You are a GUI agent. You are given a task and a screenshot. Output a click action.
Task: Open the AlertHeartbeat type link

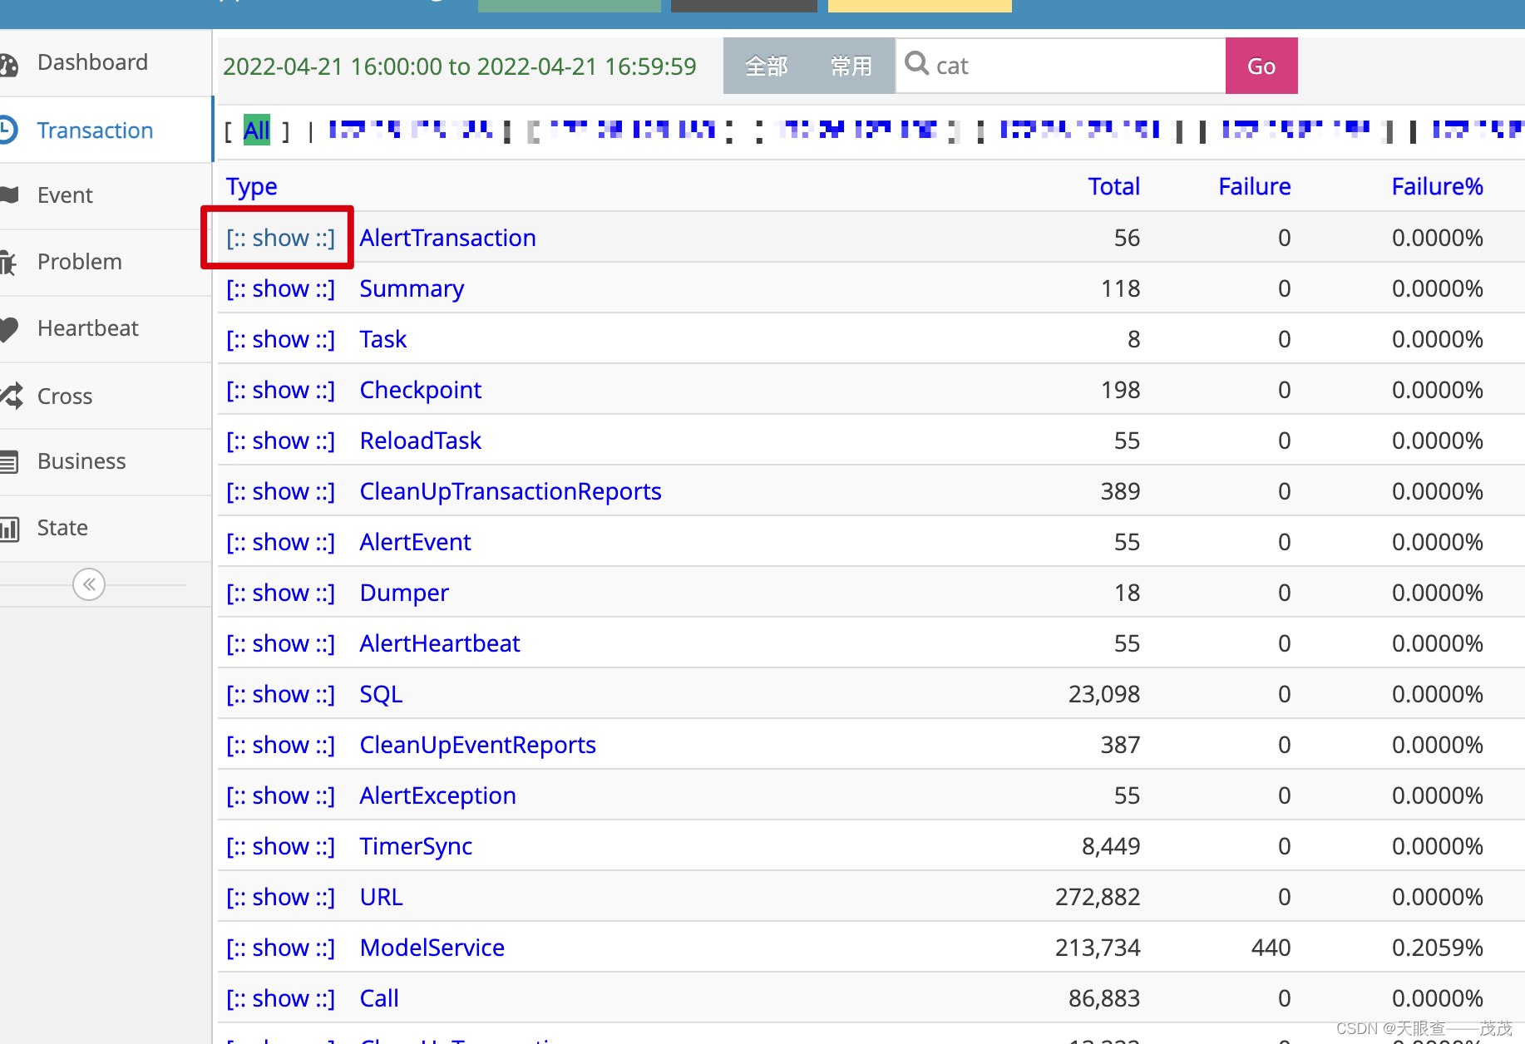[x=440, y=643]
